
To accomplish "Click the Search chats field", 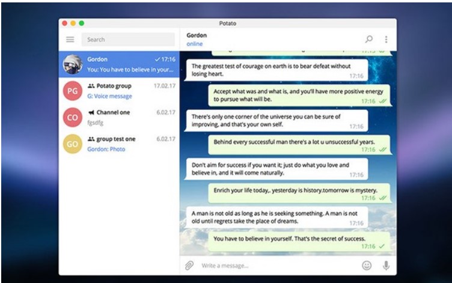I will [x=128, y=40].
